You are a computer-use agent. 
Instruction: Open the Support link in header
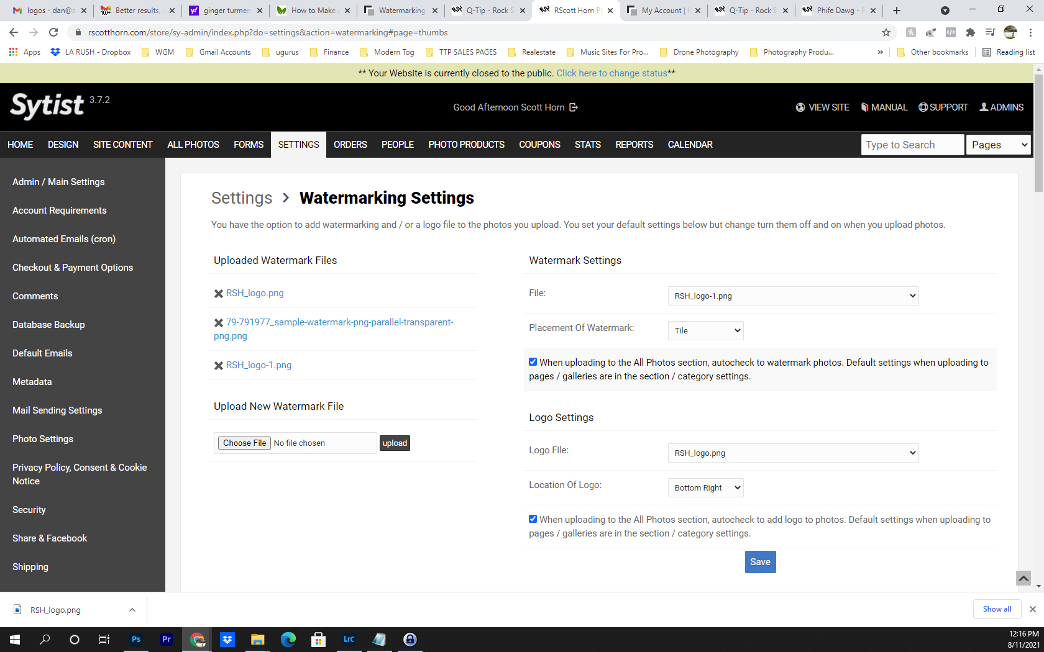pos(943,107)
